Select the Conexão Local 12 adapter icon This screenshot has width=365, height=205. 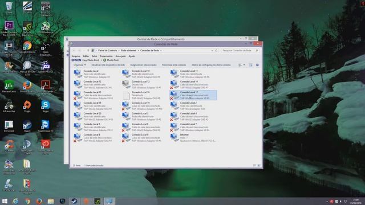[x=78, y=84]
